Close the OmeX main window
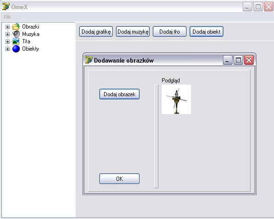The image size is (274, 219). coord(269,7)
